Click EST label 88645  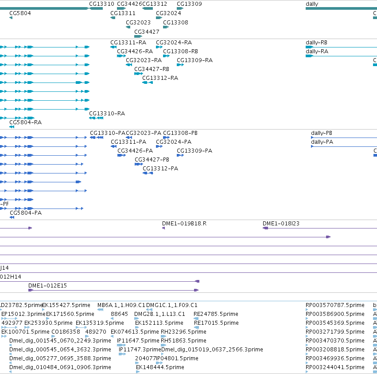tap(119, 314)
